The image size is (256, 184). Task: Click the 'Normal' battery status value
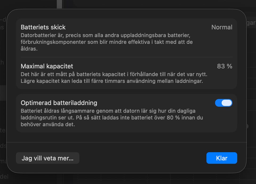click(x=222, y=27)
